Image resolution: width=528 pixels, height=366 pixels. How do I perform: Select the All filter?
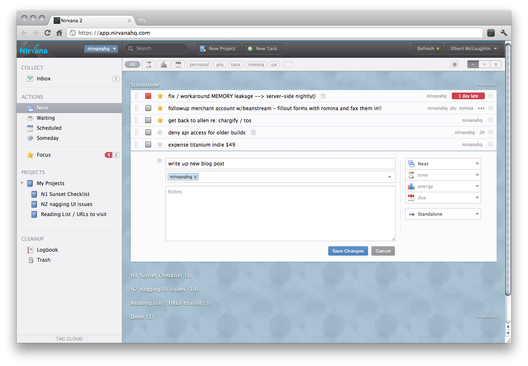(132, 64)
